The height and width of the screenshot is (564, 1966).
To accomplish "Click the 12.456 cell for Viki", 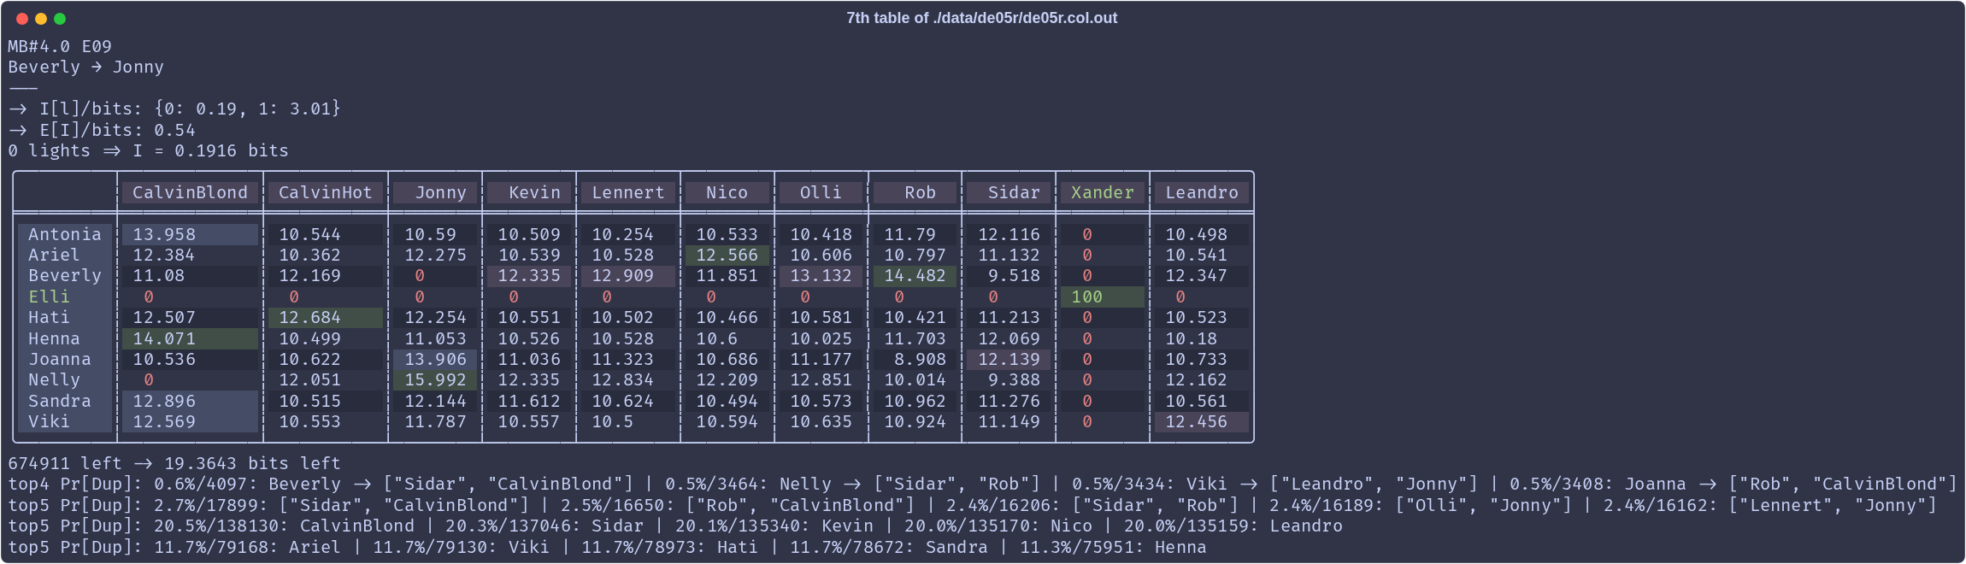I will (x=1202, y=421).
